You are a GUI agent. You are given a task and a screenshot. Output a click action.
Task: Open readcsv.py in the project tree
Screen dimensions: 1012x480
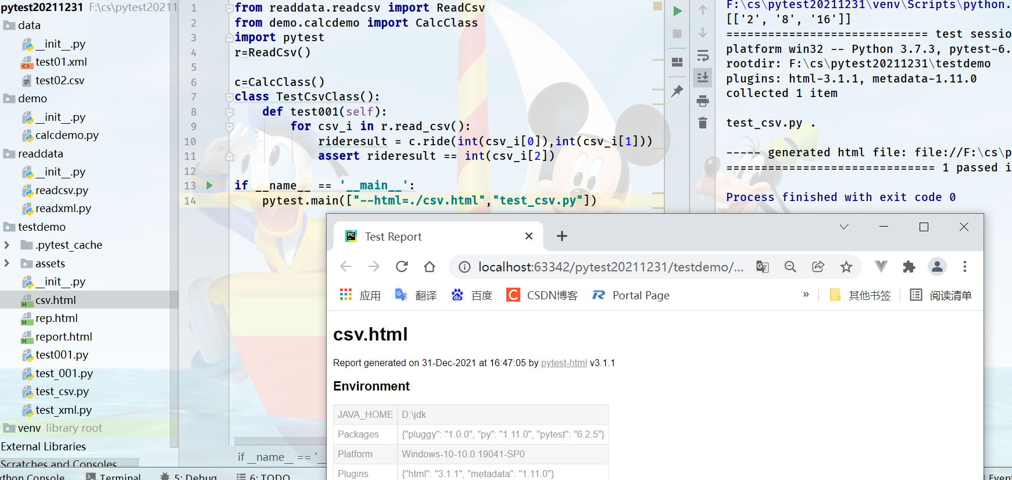[x=62, y=190]
